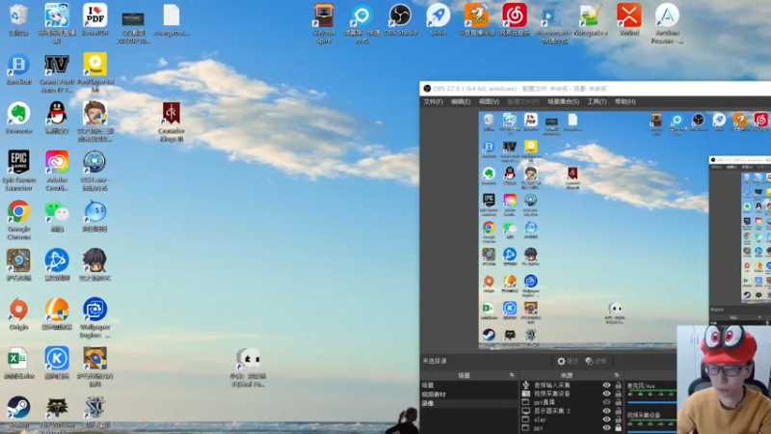This screenshot has width=771, height=434.
Task: Click the source filters button
Action: (596, 361)
